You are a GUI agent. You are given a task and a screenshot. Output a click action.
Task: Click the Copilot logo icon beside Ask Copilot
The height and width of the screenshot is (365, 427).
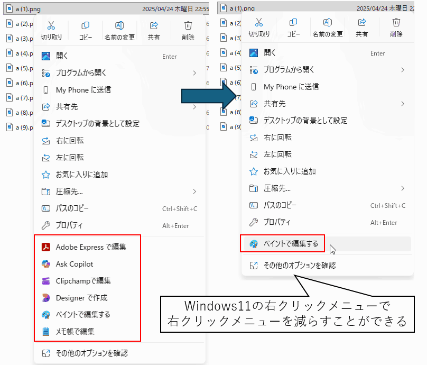pyautogui.click(x=46, y=264)
